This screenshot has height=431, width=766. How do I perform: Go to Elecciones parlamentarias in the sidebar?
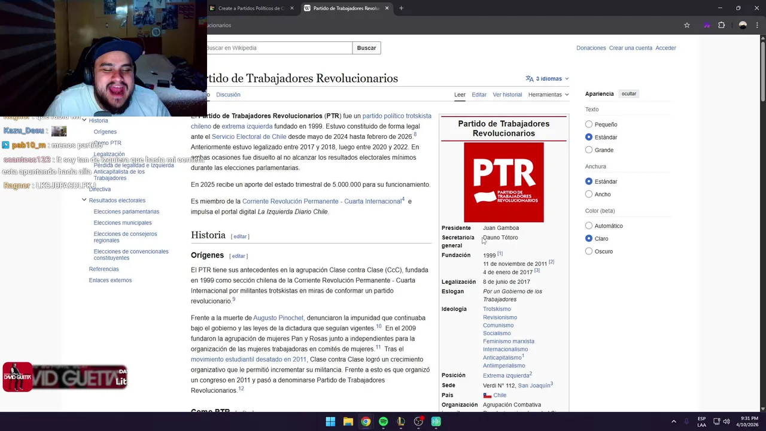click(126, 211)
